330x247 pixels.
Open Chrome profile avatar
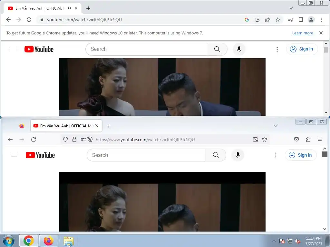tap(311, 20)
